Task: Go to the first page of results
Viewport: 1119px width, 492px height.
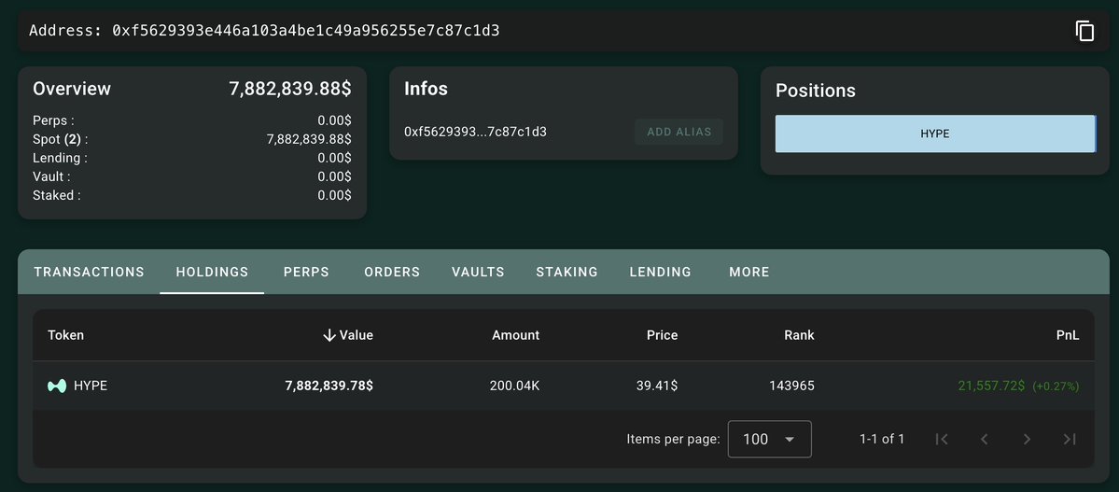Action: pos(942,439)
